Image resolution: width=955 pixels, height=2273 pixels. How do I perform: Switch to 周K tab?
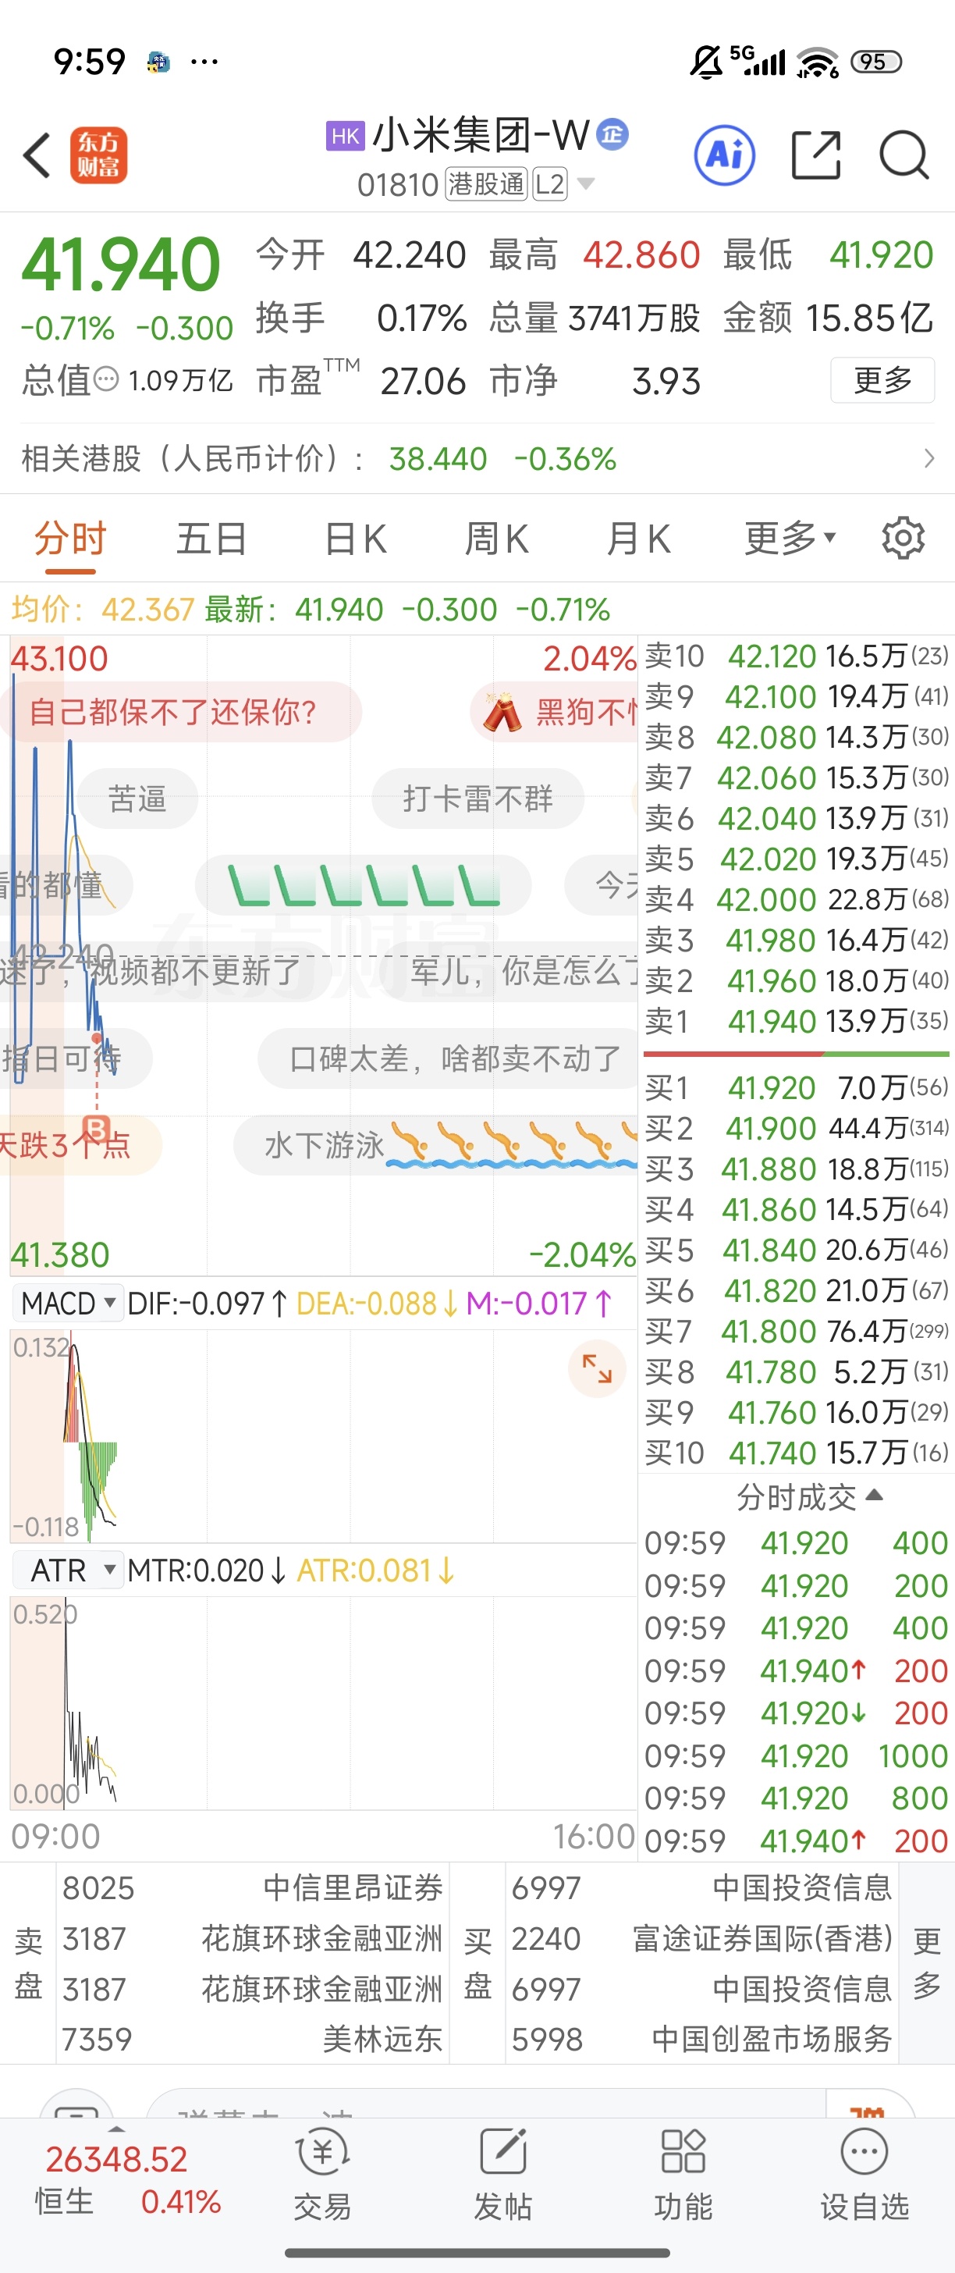click(496, 539)
